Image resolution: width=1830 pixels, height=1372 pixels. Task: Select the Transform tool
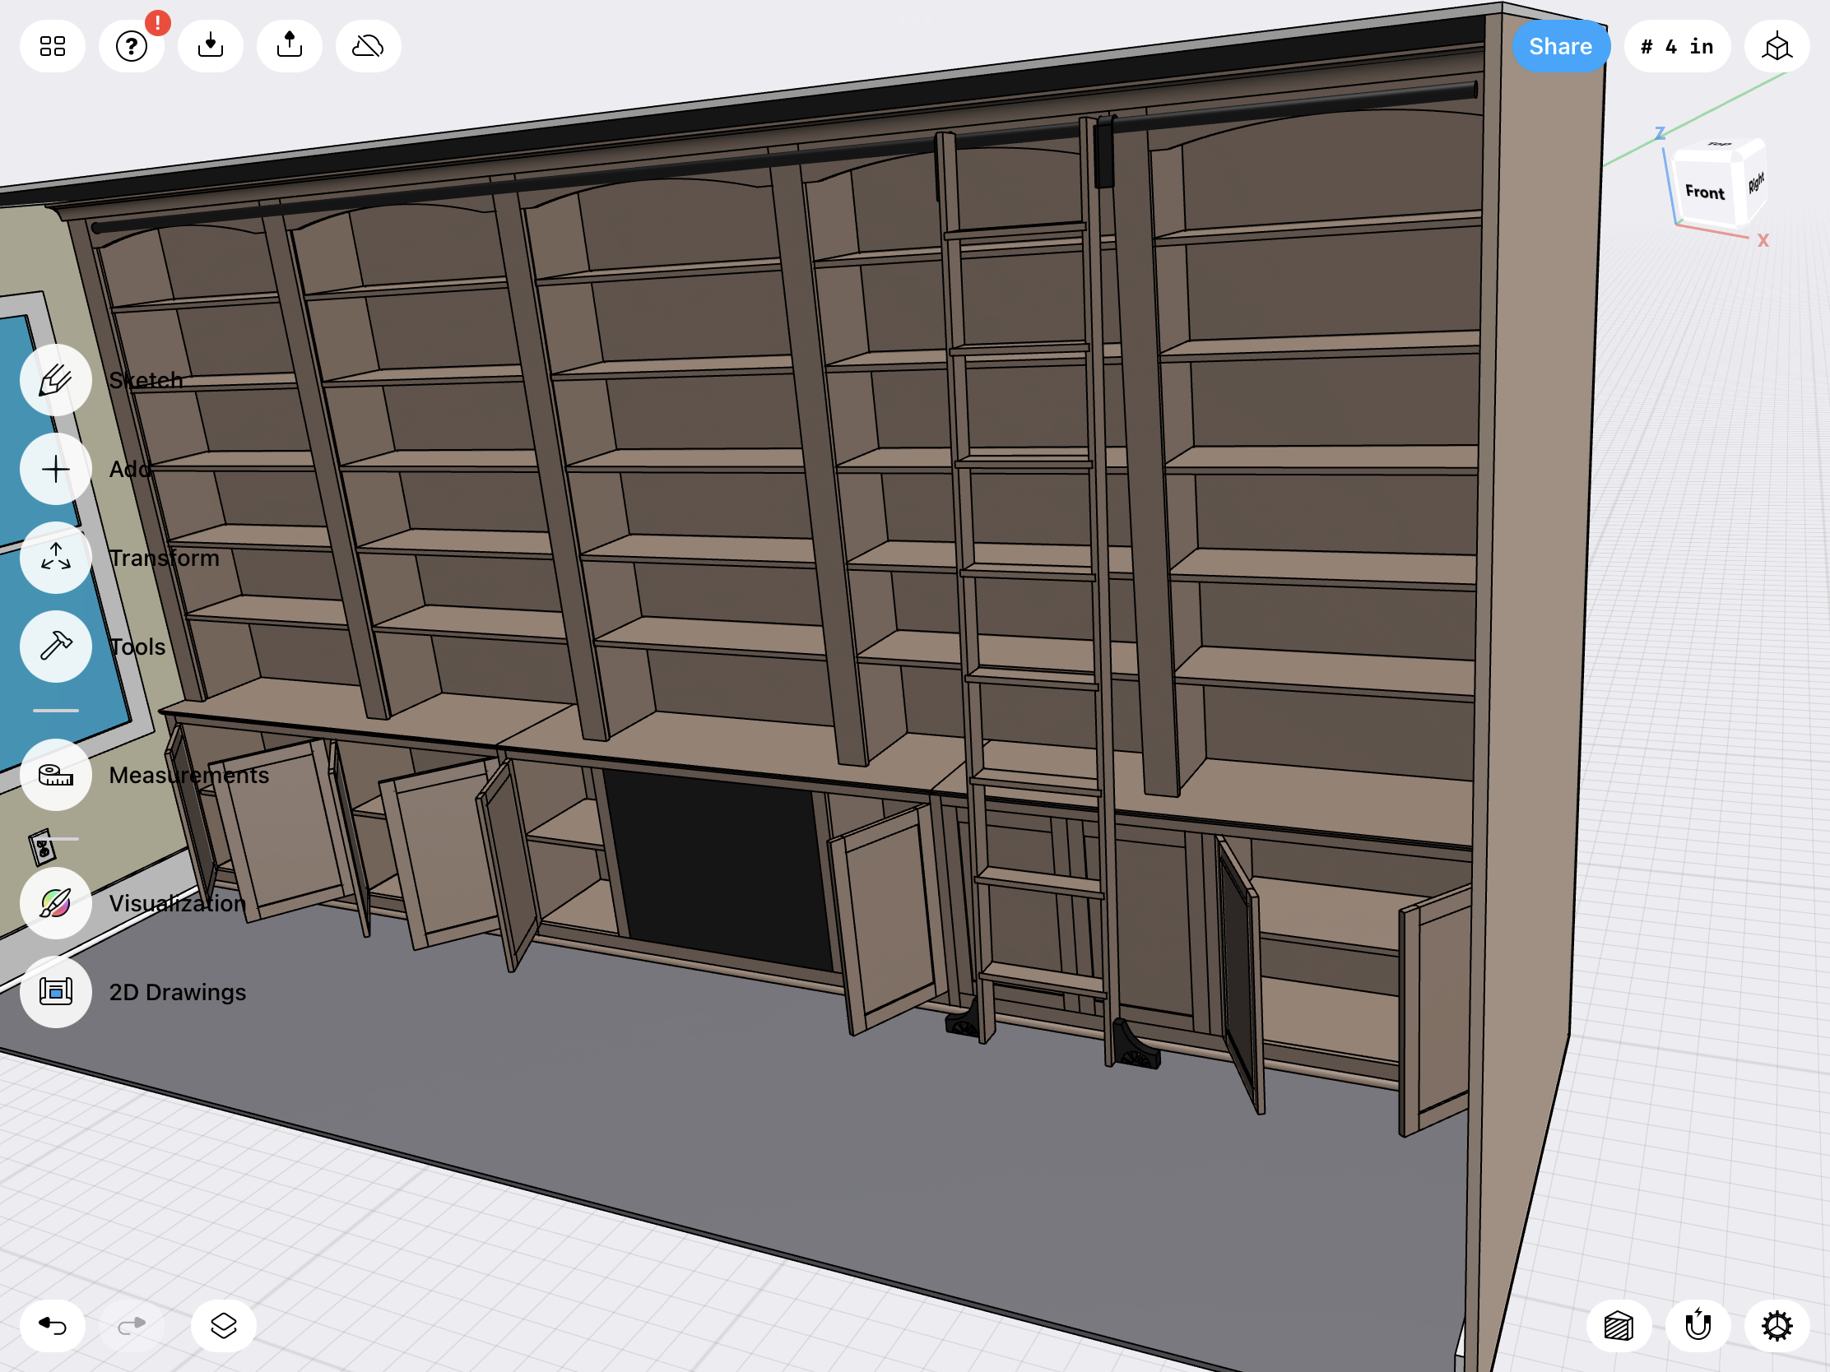[x=55, y=559]
